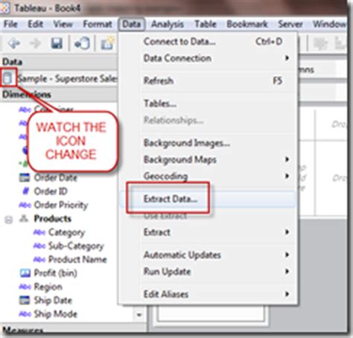The width and height of the screenshot is (353, 338).
Task: Select the Sub-Category field
Action: [76, 246]
